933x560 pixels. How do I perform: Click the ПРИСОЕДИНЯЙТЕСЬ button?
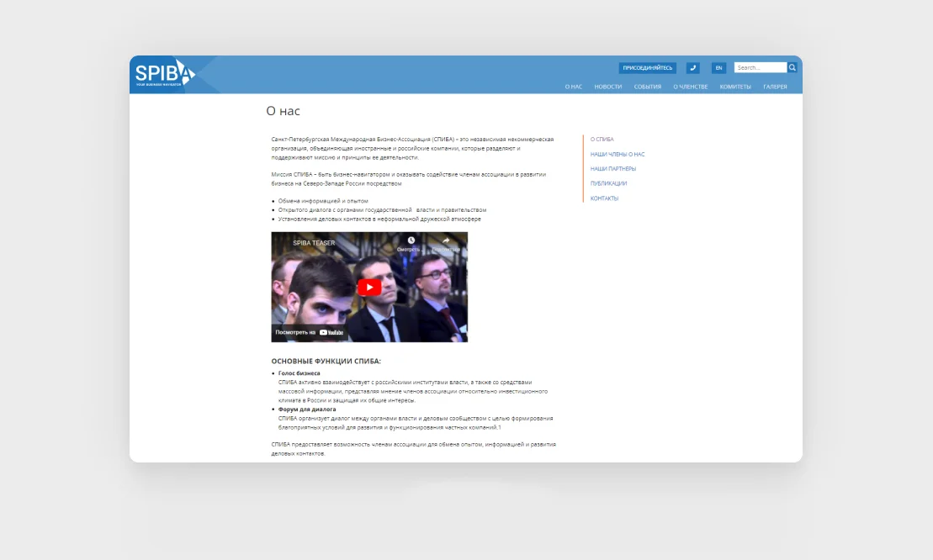coord(648,68)
